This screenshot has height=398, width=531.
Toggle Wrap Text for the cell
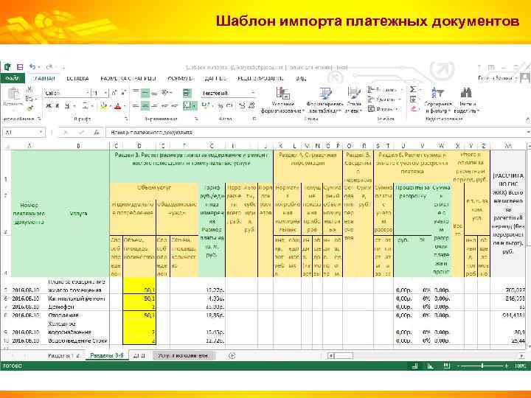click(x=187, y=93)
